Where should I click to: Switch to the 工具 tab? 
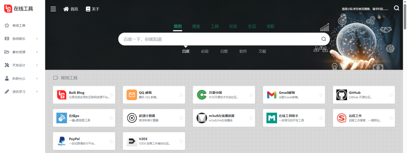(x=215, y=27)
